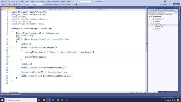Open the EXTENSIONS menu
181x102 pixels.
[55, 1]
